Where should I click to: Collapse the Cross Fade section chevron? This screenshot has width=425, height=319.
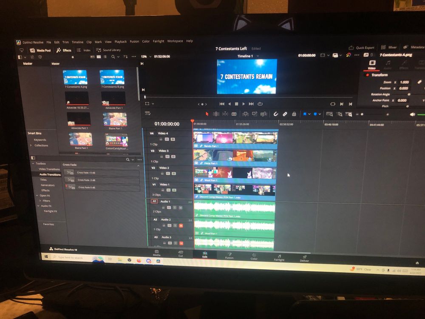click(138, 165)
